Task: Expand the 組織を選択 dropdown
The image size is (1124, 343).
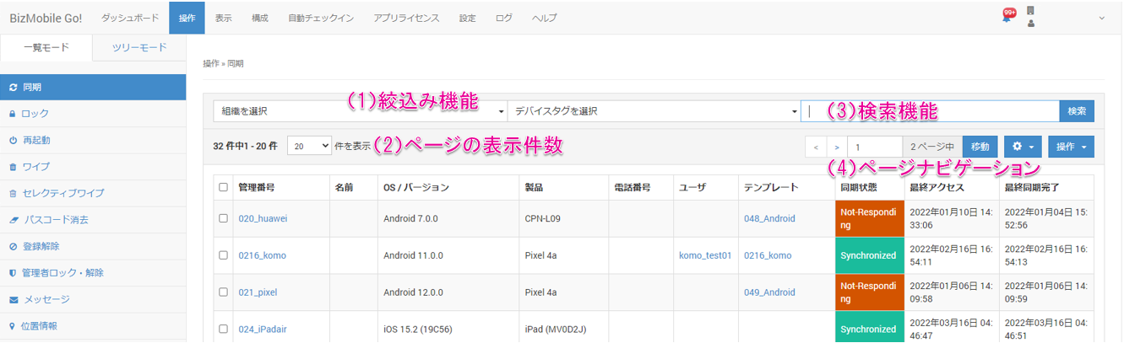Action: (361, 111)
